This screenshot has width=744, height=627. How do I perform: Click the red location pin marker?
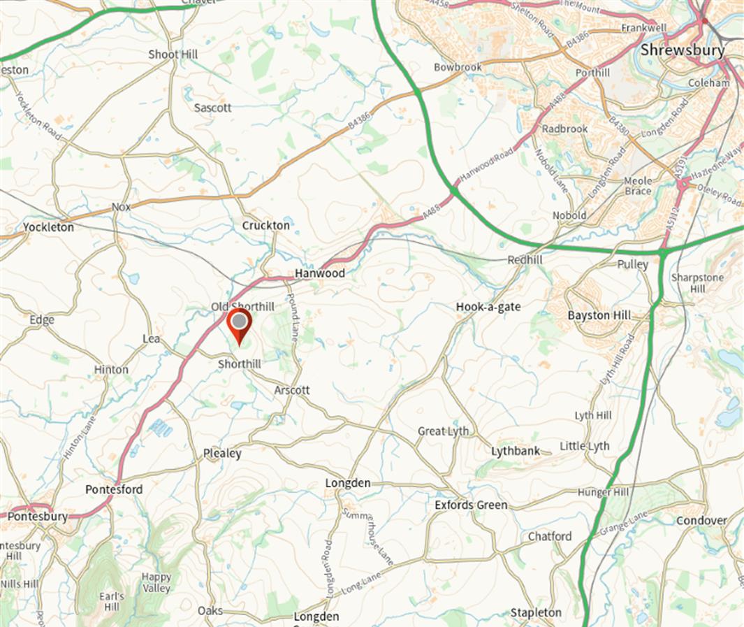240,327
